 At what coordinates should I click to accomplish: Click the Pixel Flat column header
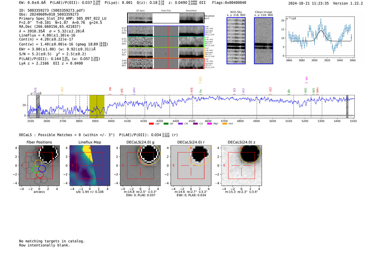[166, 11]
